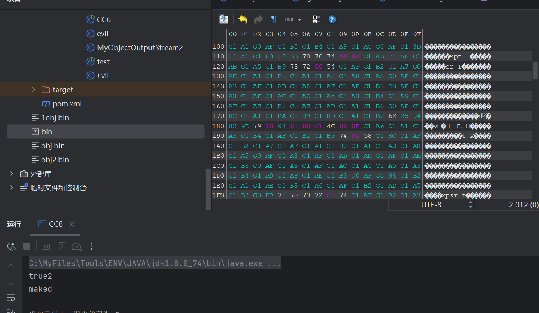Click the UTF-8 encoding stepper
This screenshot has width=539, height=313.
[471, 205]
